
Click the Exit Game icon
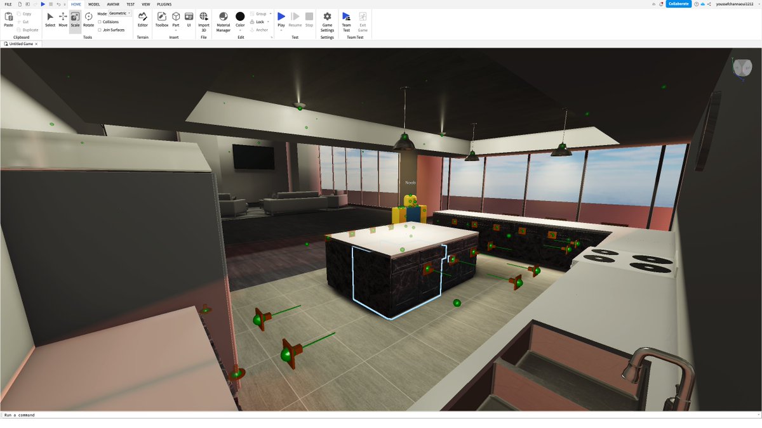coord(363,21)
